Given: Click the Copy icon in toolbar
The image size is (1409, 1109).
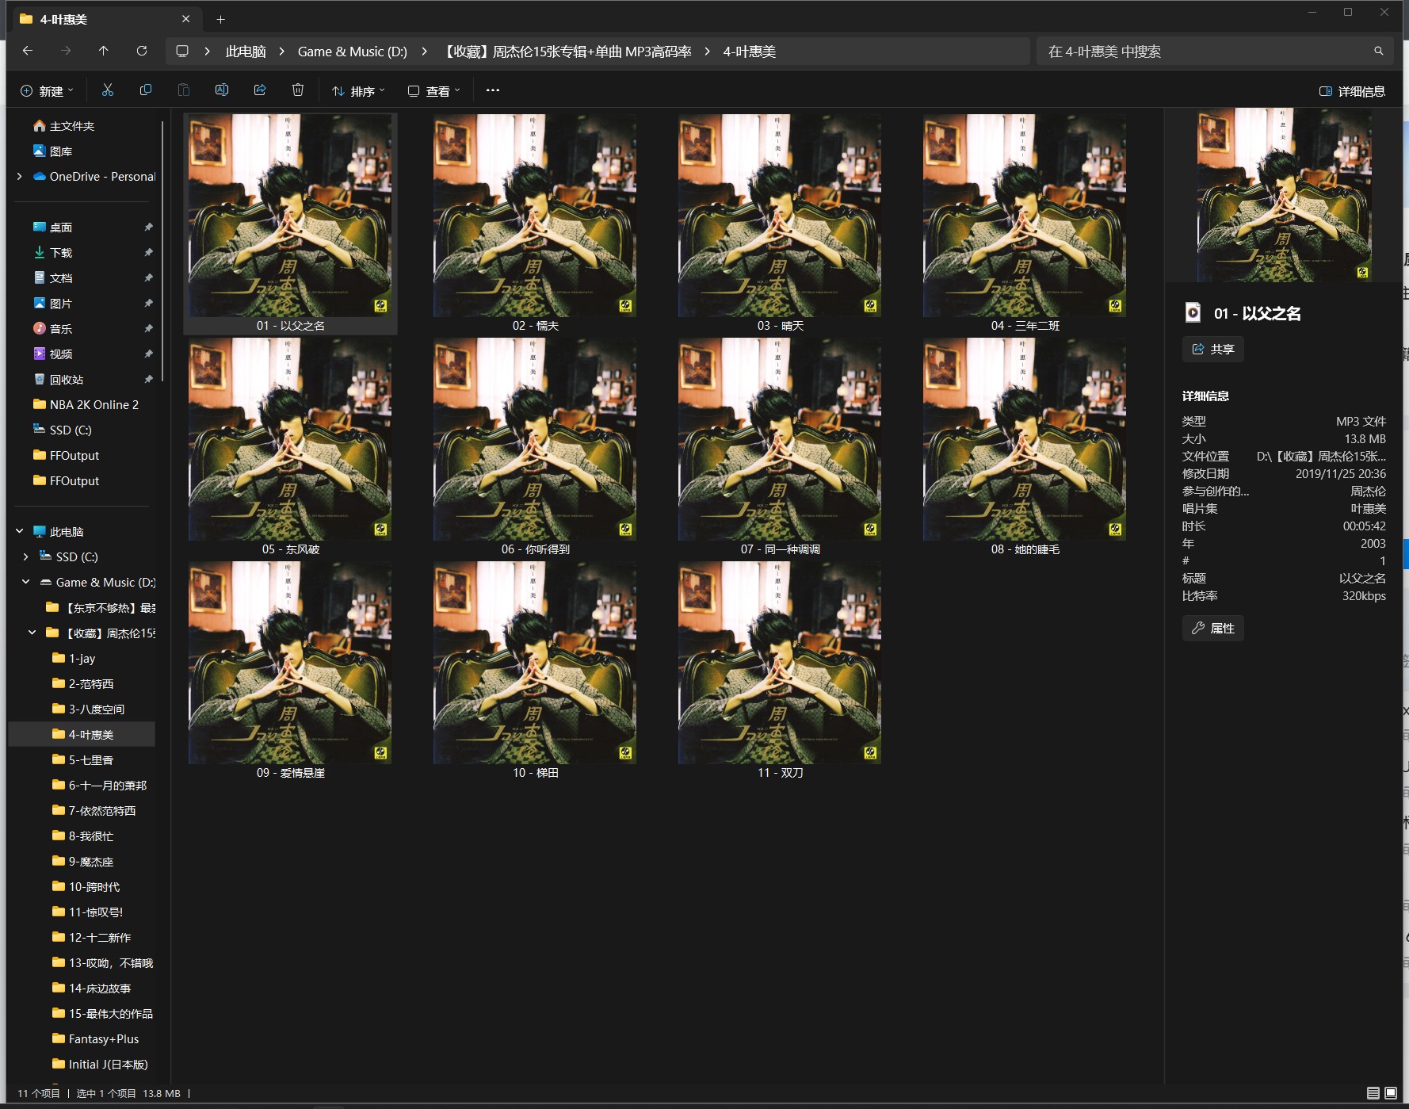Looking at the screenshot, I should [146, 90].
